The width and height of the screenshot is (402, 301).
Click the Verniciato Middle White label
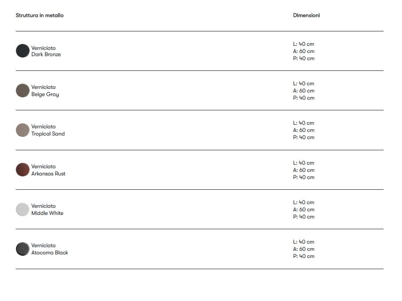click(x=47, y=209)
